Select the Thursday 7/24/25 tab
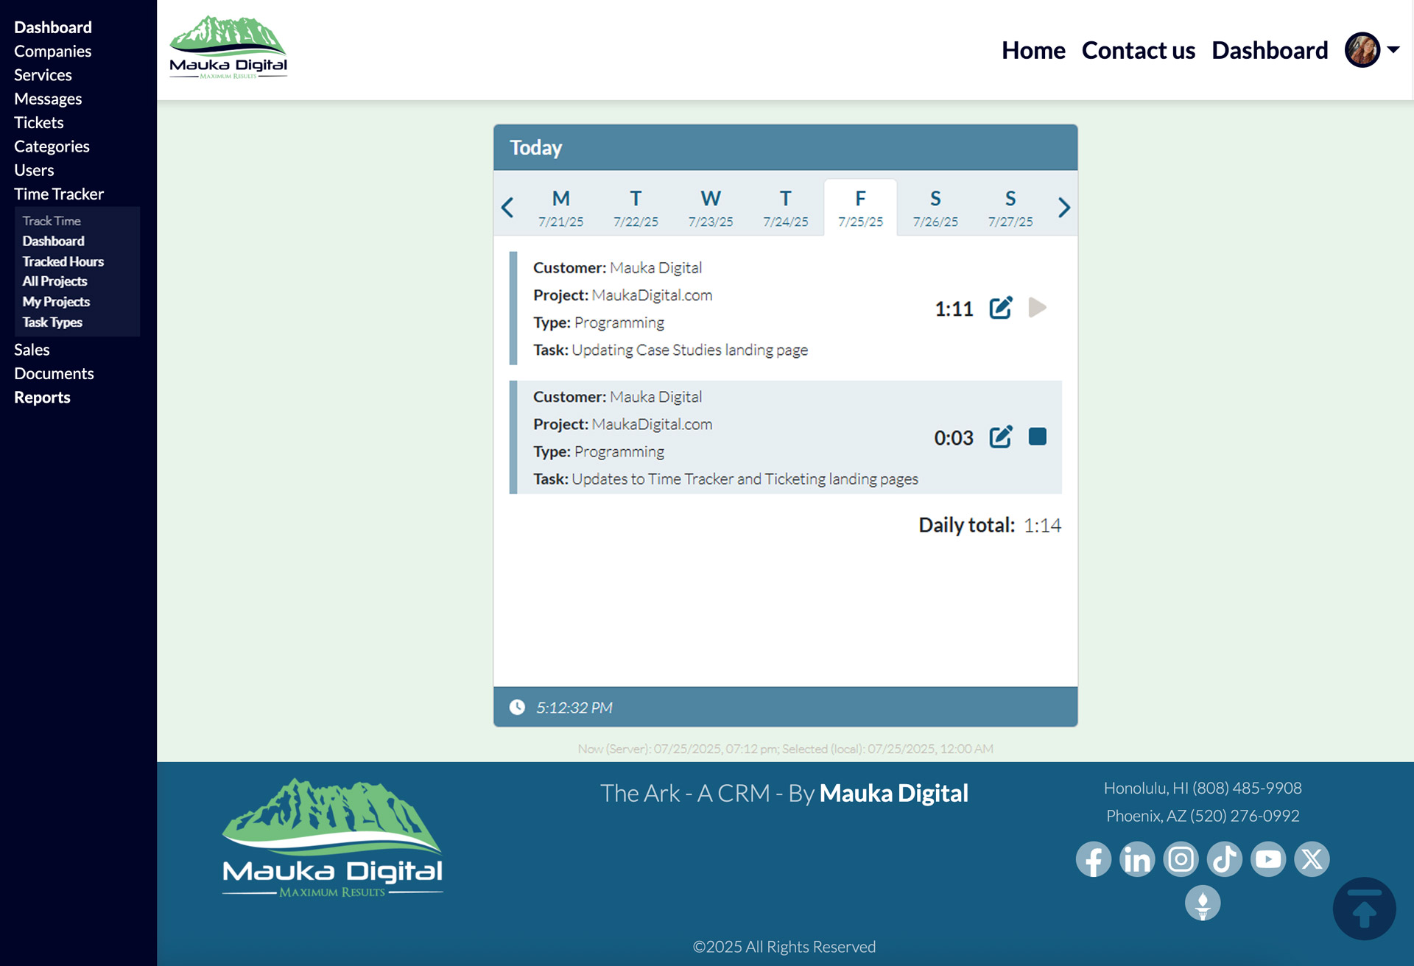 click(785, 208)
